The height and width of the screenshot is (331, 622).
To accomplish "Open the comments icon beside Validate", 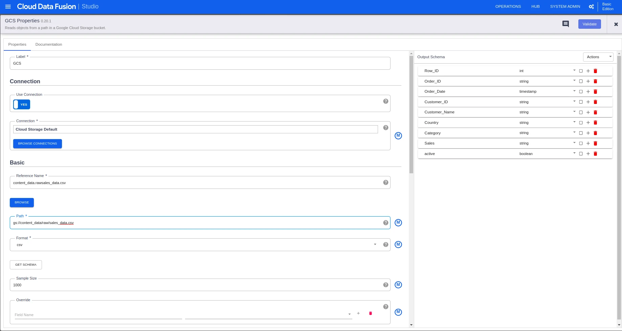I will (565, 24).
